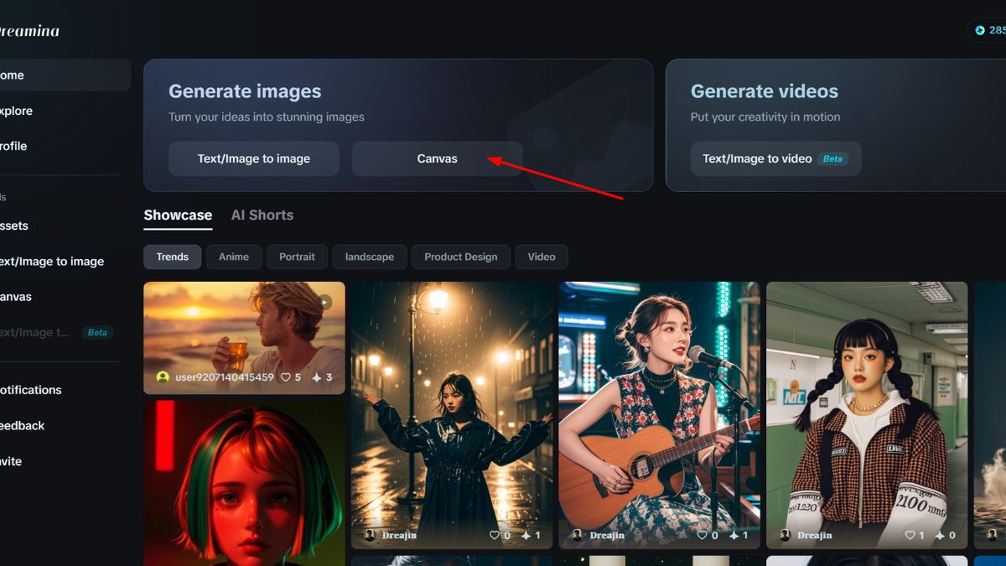Click the play icon on the beach sunset video
1006x566 pixels.
click(x=325, y=302)
